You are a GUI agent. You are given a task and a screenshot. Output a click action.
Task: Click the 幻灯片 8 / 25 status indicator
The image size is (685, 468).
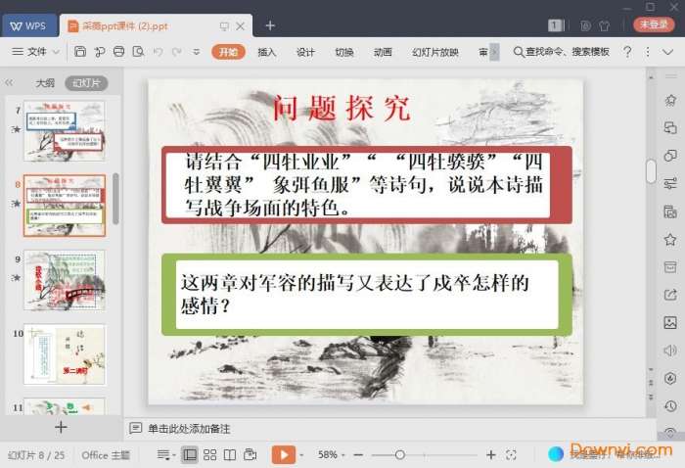[x=36, y=455]
